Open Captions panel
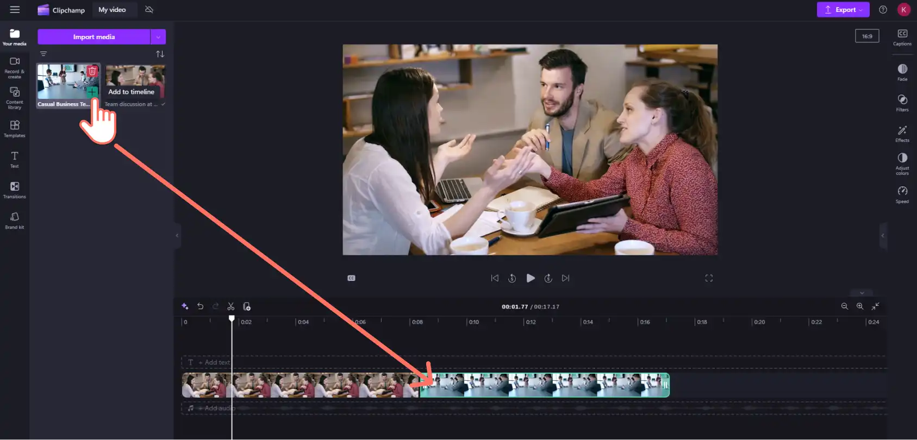The image size is (917, 440). coord(902,37)
